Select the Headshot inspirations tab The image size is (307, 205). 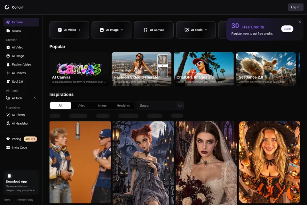coord(123,105)
